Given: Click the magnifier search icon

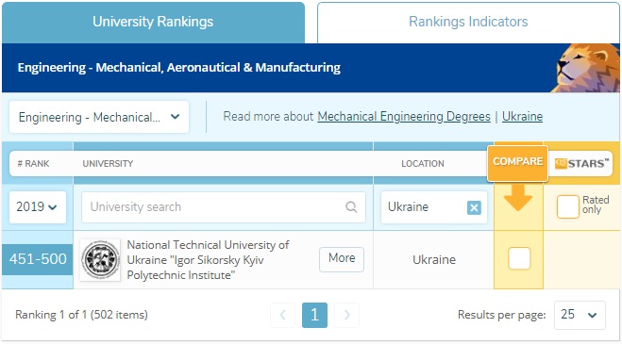Looking at the screenshot, I should (x=351, y=207).
